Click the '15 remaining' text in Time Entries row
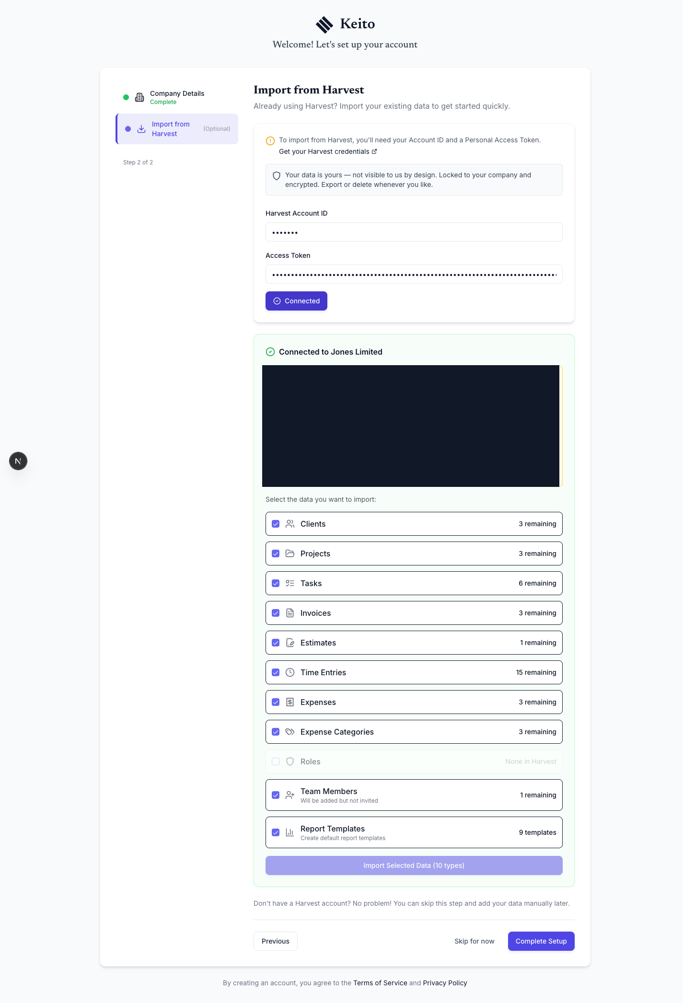This screenshot has height=1003, width=683. click(x=536, y=672)
